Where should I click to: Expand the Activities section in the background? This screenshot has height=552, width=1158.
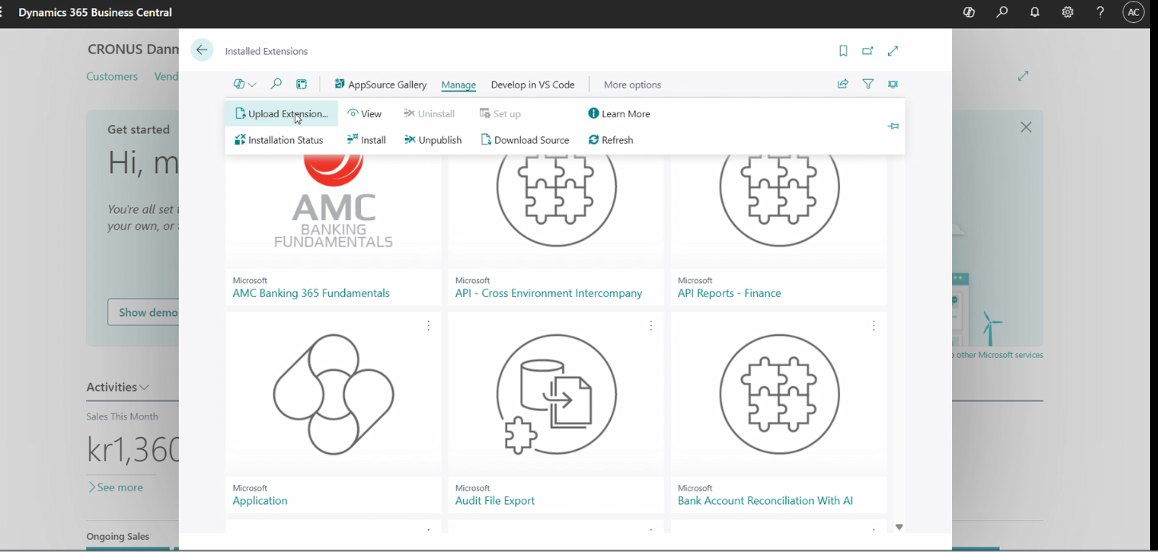tap(117, 387)
